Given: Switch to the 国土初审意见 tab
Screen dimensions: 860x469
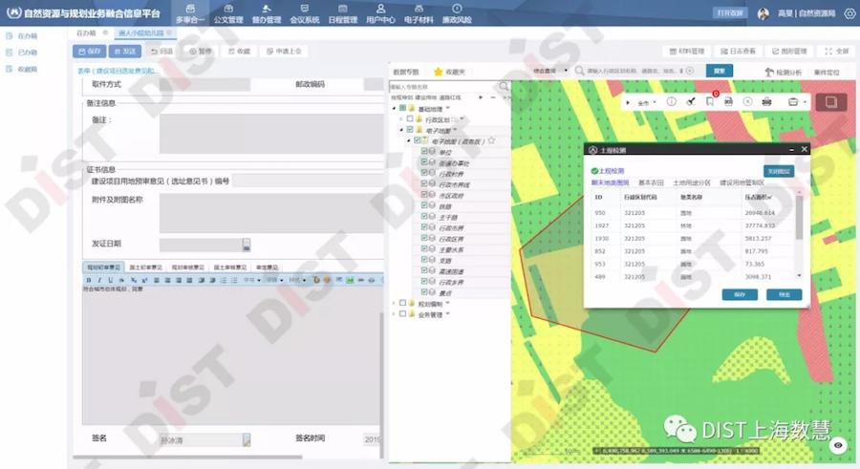Looking at the screenshot, I should (145, 267).
